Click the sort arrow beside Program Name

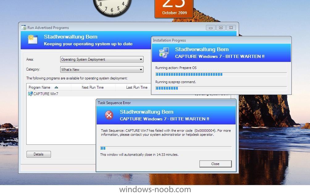tap(56, 87)
